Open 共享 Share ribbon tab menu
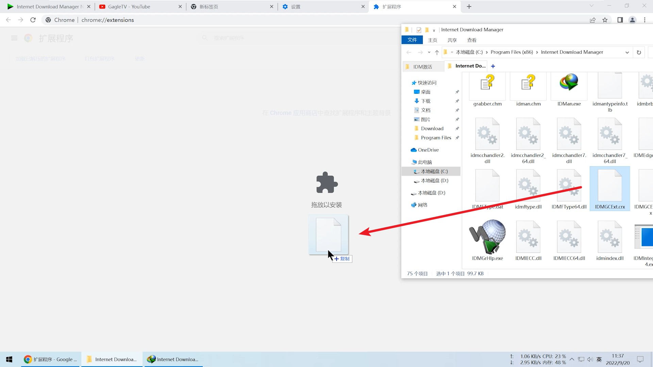 coord(452,40)
